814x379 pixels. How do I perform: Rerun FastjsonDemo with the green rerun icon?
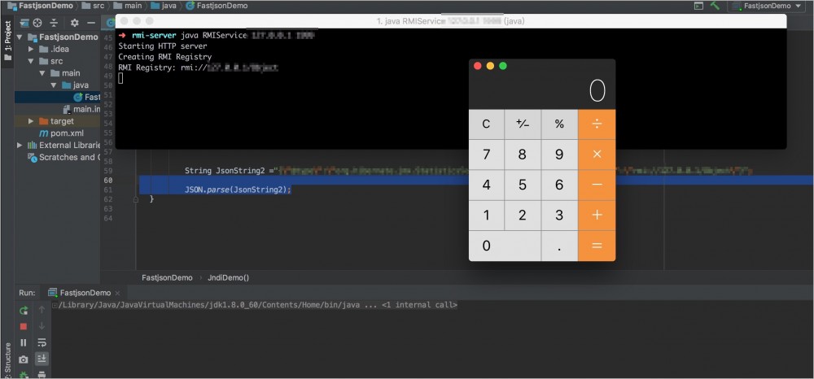[x=24, y=311]
